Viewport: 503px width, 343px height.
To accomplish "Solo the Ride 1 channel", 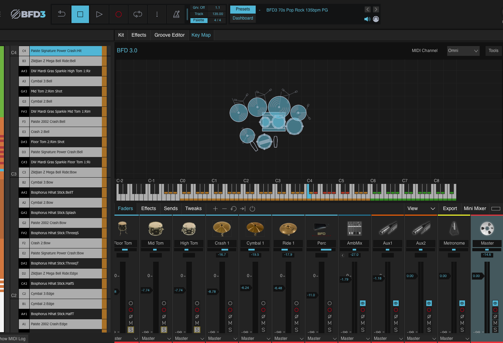I will coord(296,330).
